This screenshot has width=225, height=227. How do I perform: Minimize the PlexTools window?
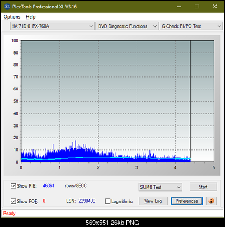click(179, 7)
